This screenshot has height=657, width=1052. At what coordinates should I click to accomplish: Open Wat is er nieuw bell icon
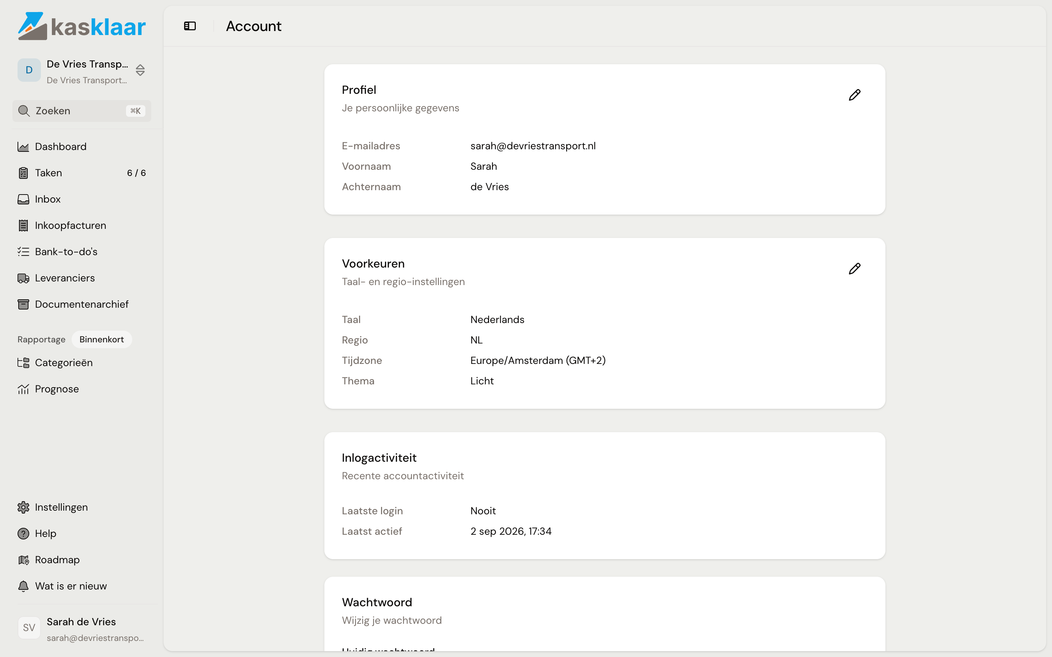tap(23, 586)
